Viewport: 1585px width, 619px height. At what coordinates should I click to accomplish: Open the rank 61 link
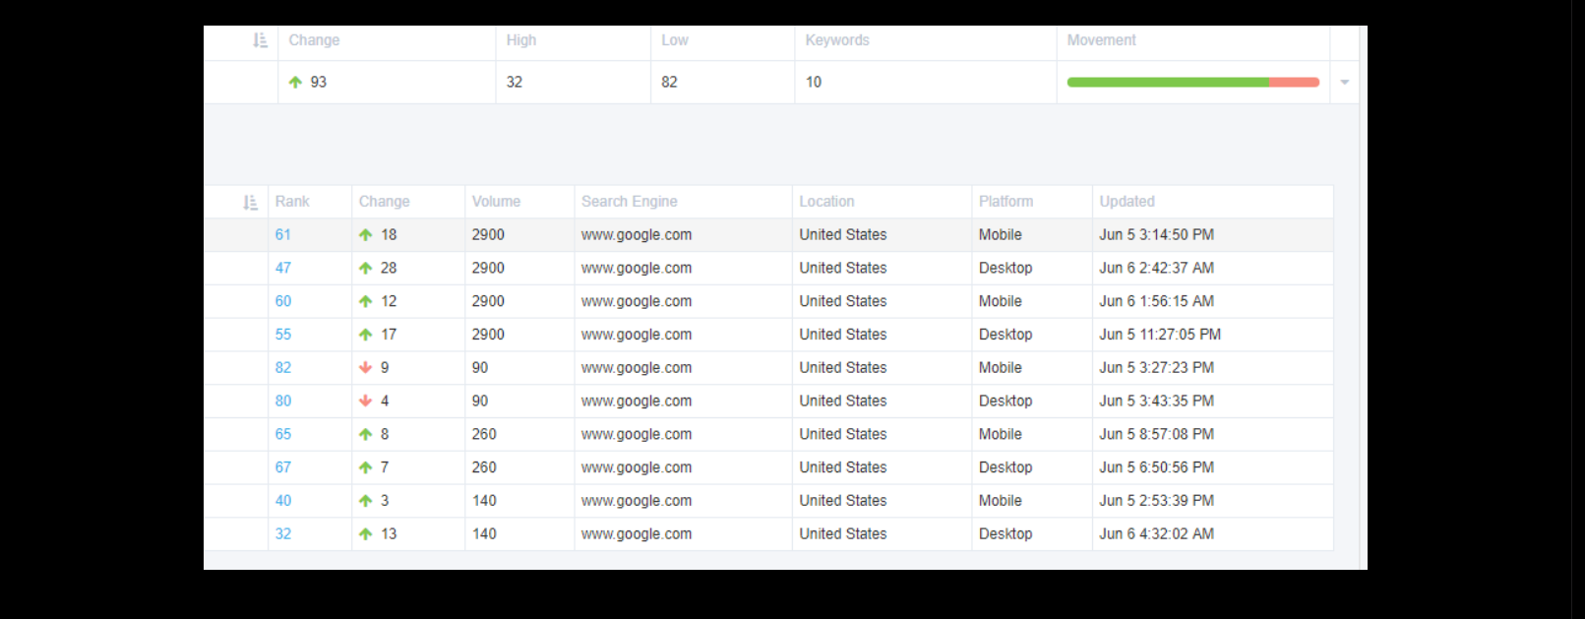[x=283, y=235]
